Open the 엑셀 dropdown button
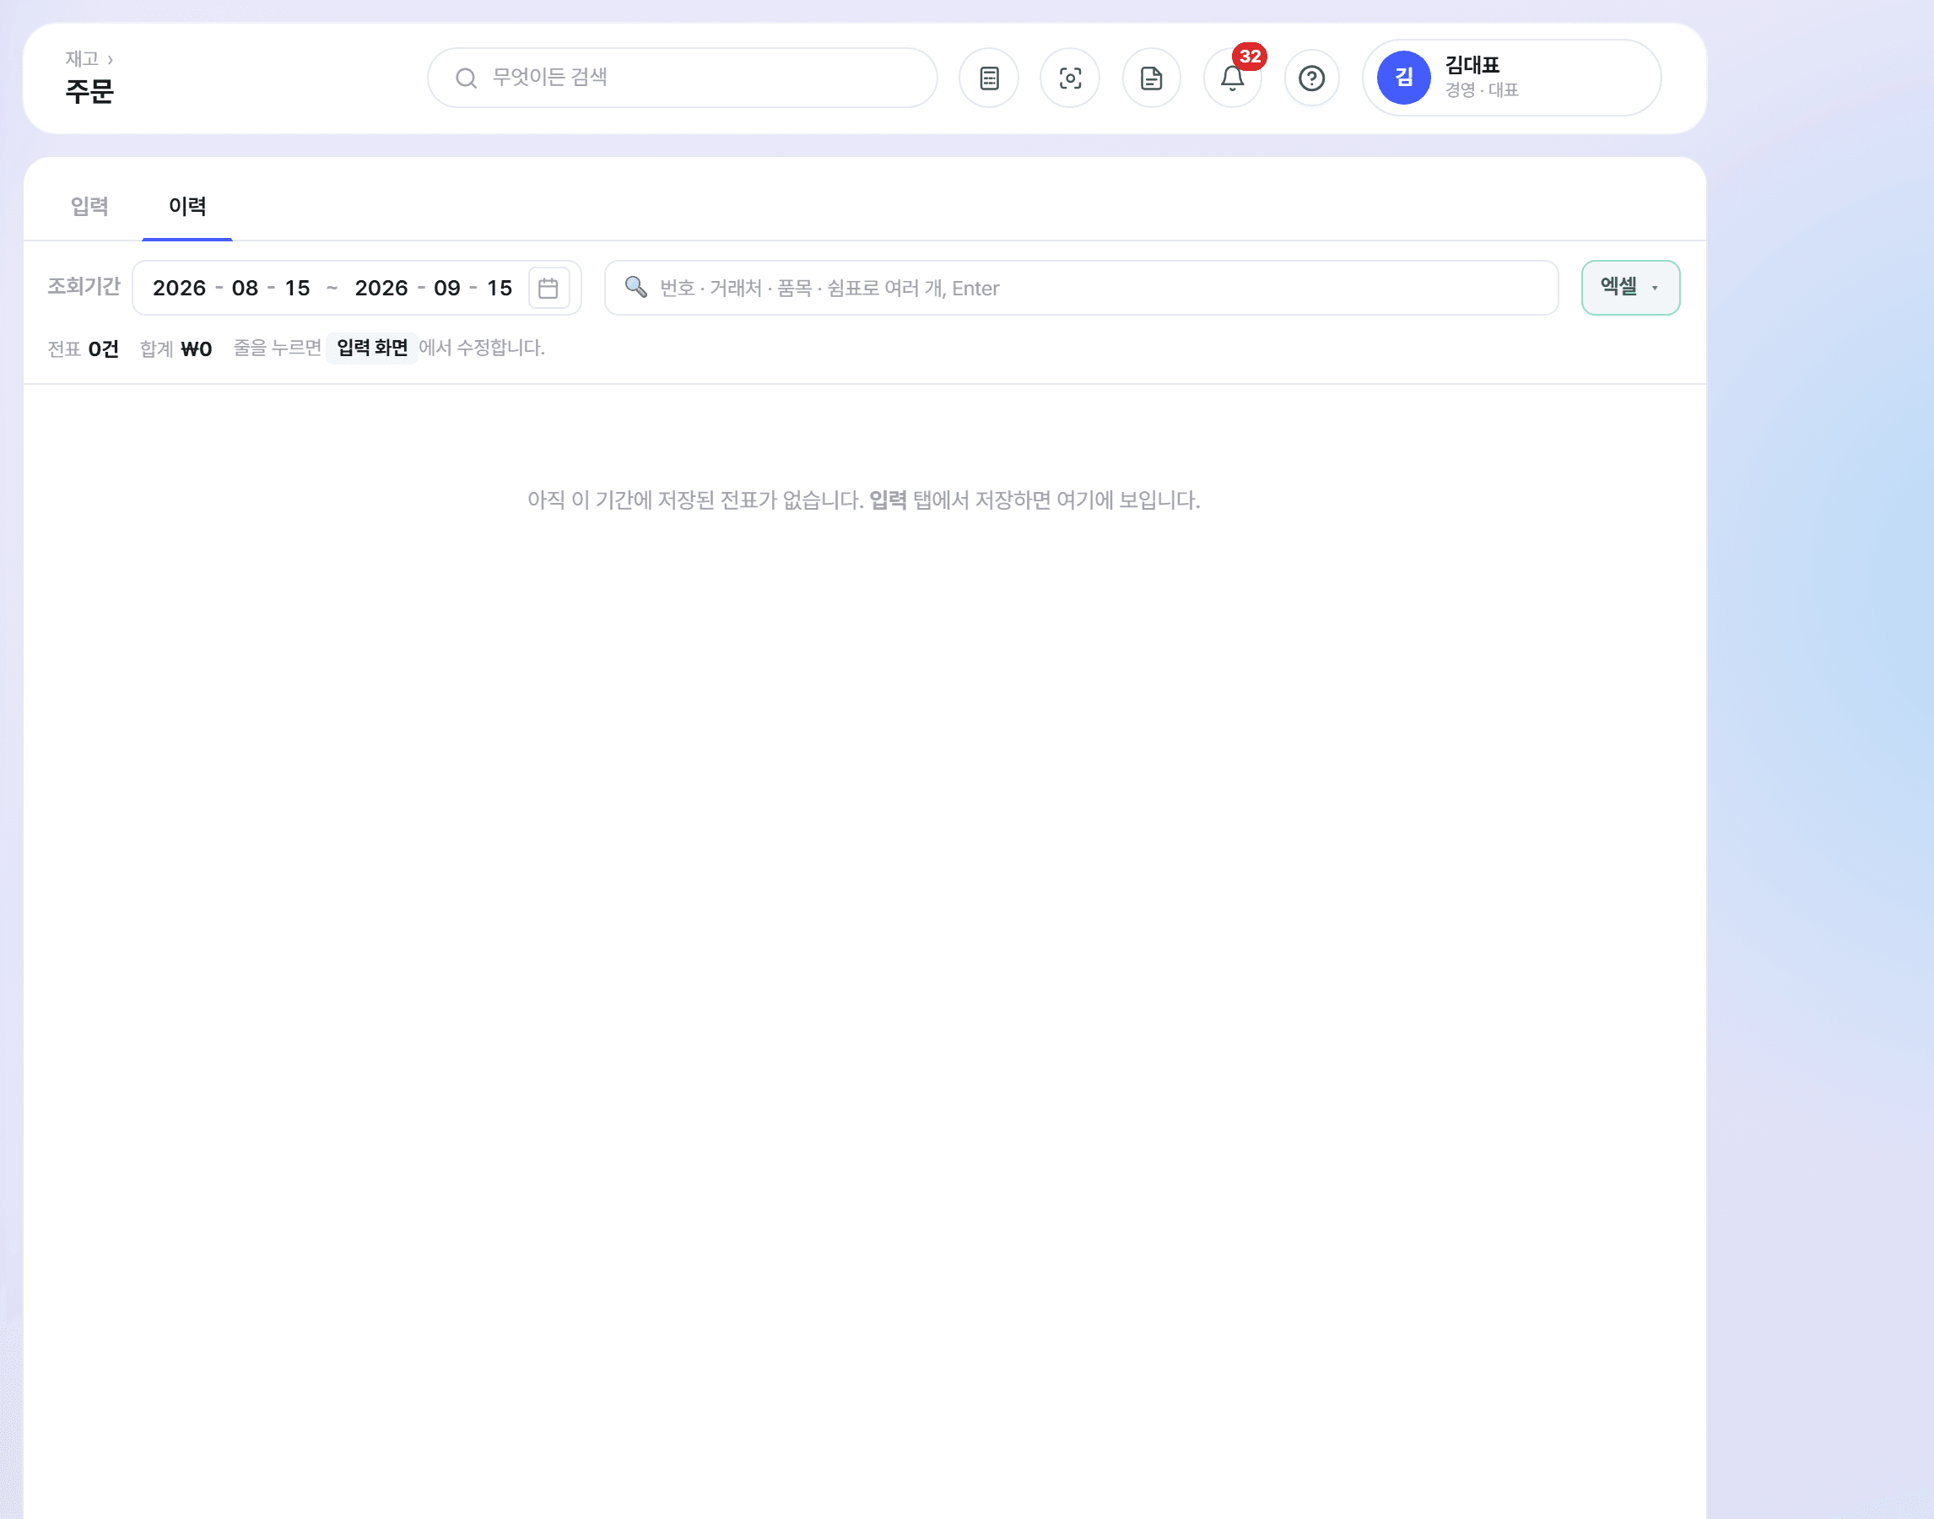 click(1630, 287)
